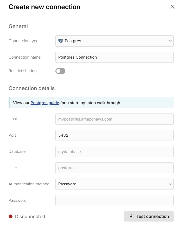Click the Create new connection title
Screen dimensions: 184x227
coord(45,7)
